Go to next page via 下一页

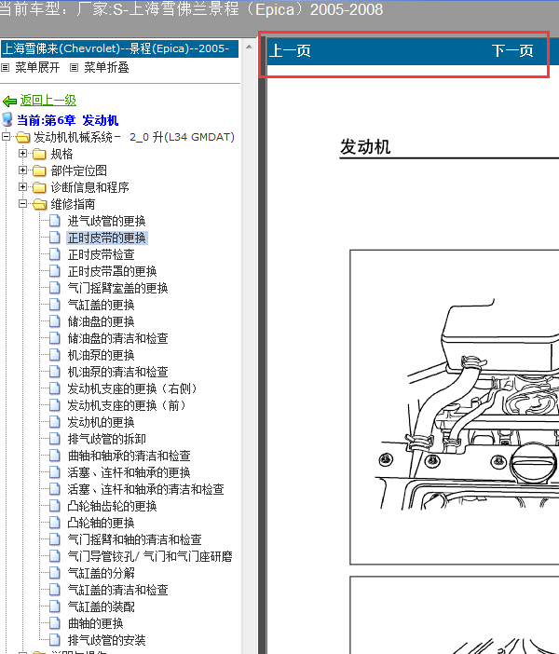click(511, 51)
